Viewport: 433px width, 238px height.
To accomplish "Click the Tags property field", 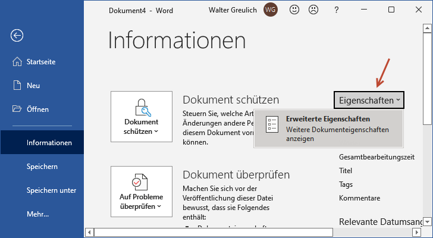I will pyautogui.click(x=346, y=184).
